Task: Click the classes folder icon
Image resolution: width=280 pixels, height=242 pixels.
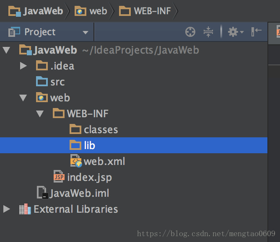Action: (x=75, y=129)
